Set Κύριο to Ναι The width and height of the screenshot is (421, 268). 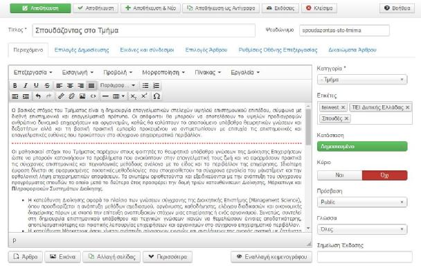pos(340,175)
